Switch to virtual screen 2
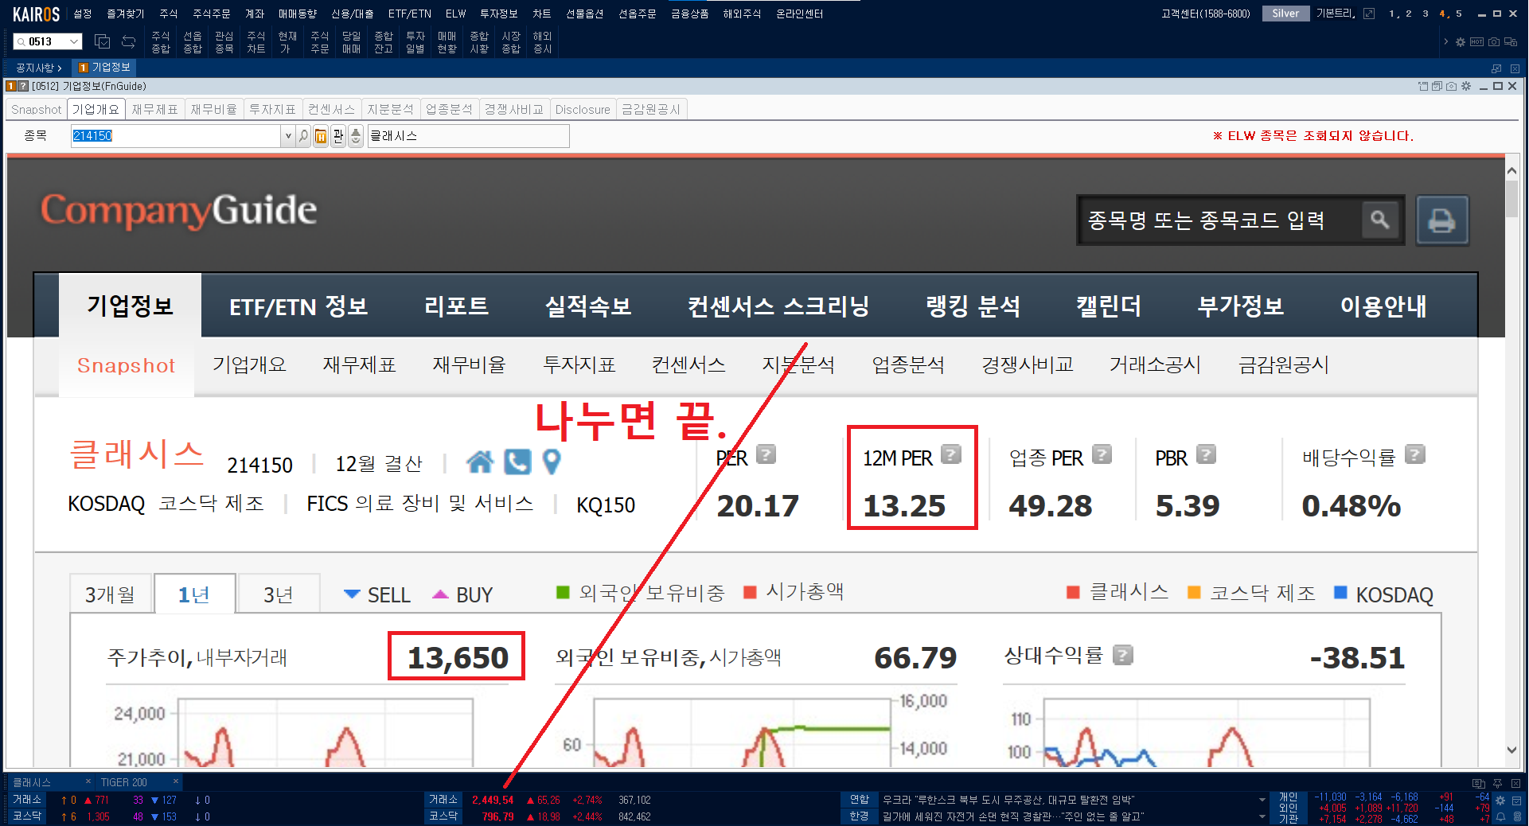 click(x=1408, y=14)
